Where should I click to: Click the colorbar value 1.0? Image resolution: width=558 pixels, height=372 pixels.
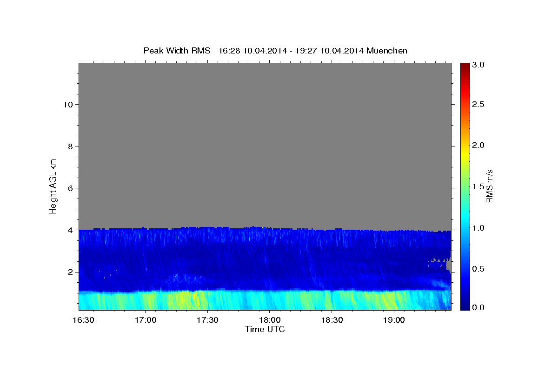(x=478, y=228)
